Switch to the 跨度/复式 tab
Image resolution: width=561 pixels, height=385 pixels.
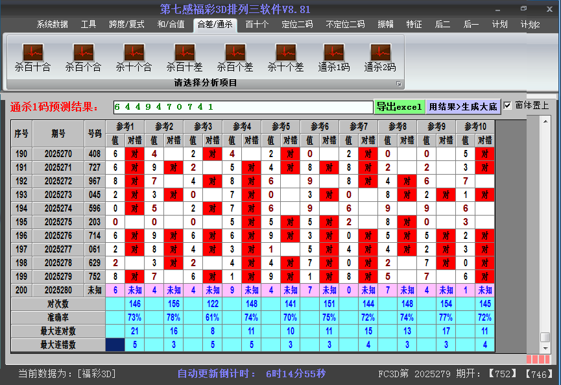click(126, 25)
